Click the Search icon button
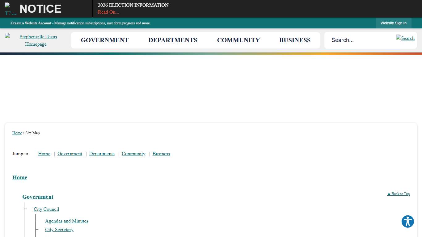Viewport: 422px width, 237px height. (405, 38)
